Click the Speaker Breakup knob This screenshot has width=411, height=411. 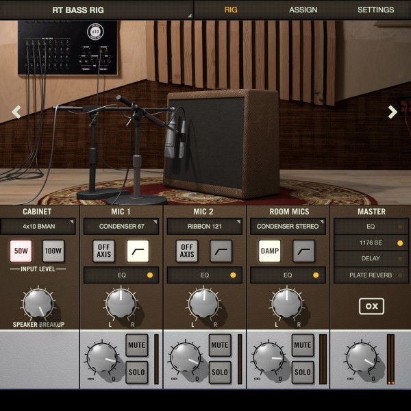pyautogui.click(x=38, y=303)
